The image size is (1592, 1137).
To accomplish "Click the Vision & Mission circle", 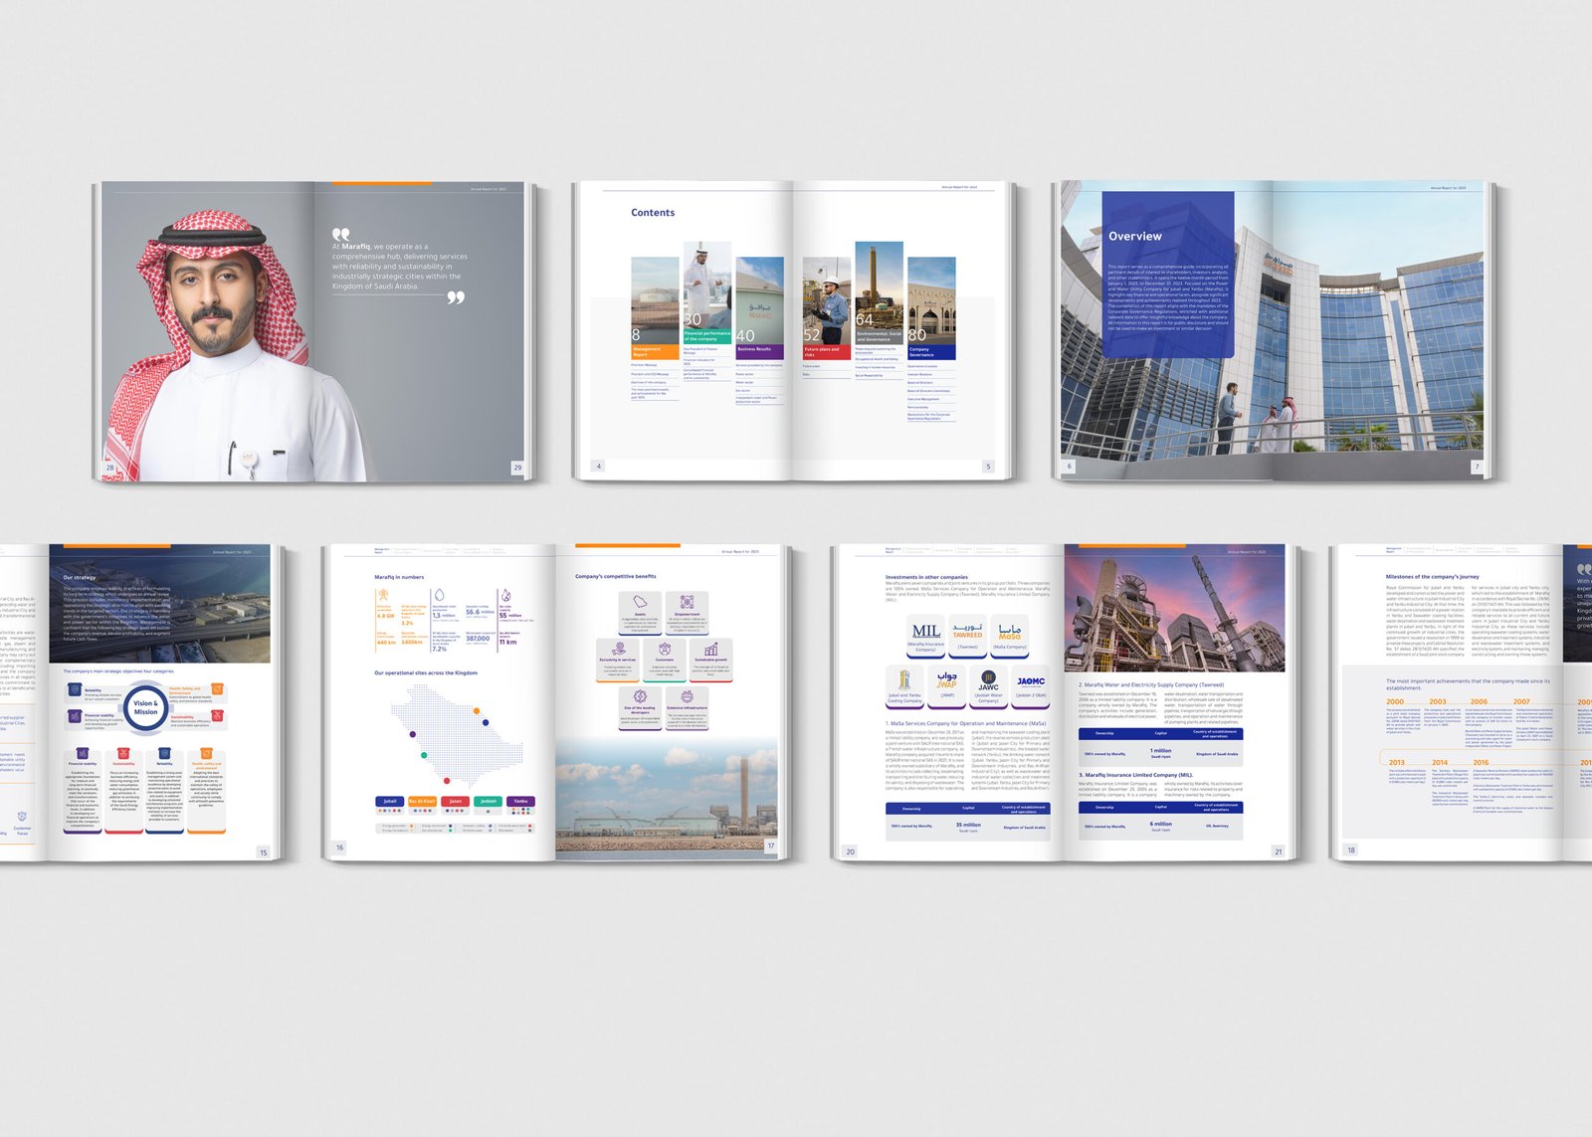I will (145, 707).
